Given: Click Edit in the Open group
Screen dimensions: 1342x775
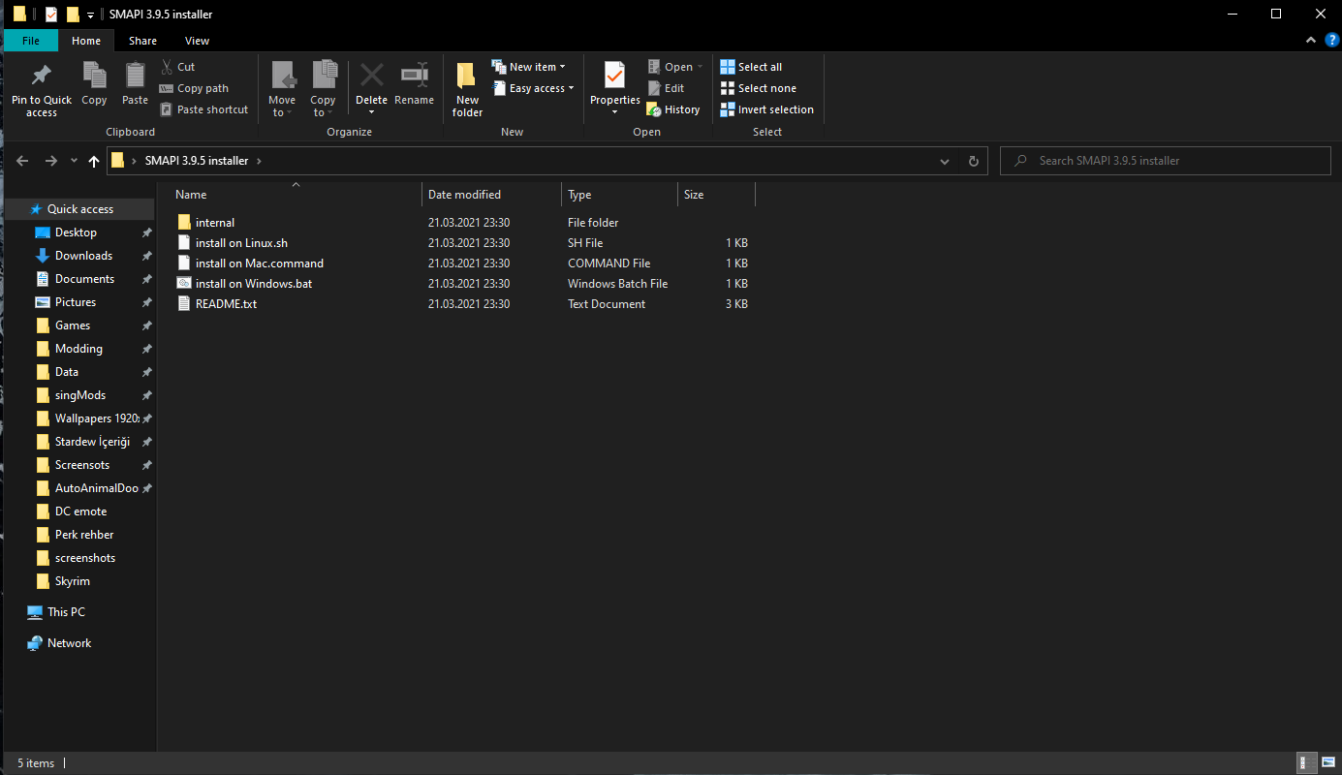Looking at the screenshot, I should 666,88.
